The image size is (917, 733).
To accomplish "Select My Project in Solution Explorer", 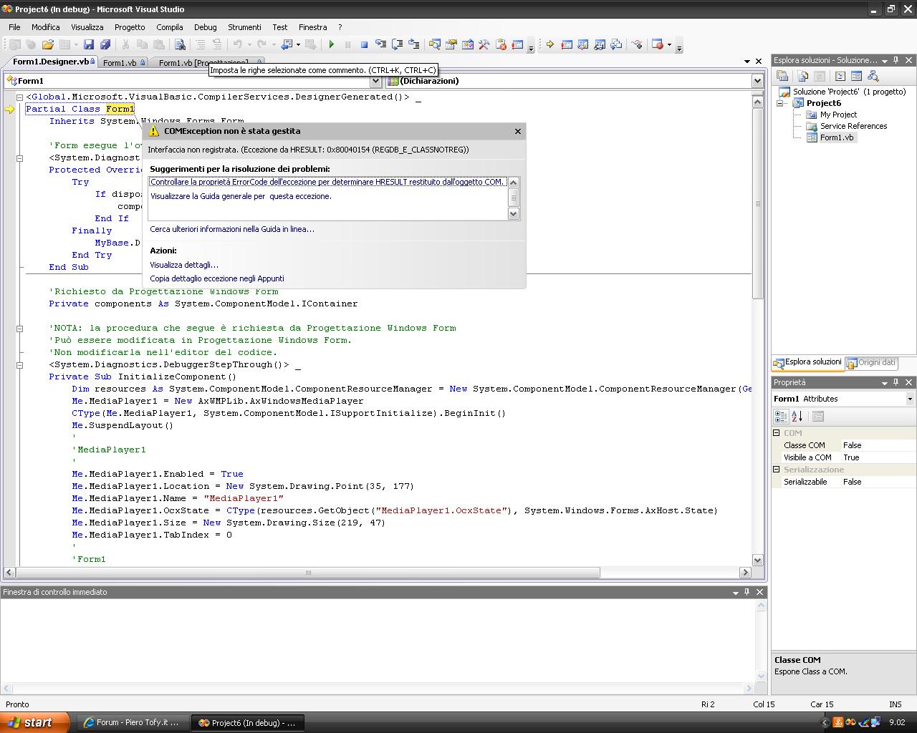I will 838,115.
